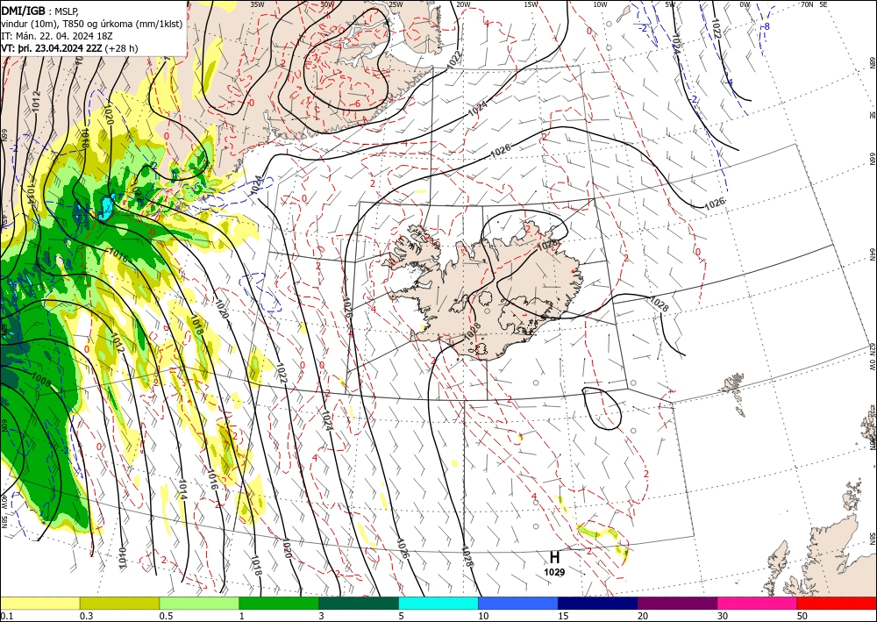The image size is (877, 622).
Task: Click the 'H' high pressure marker
Action: (554, 558)
